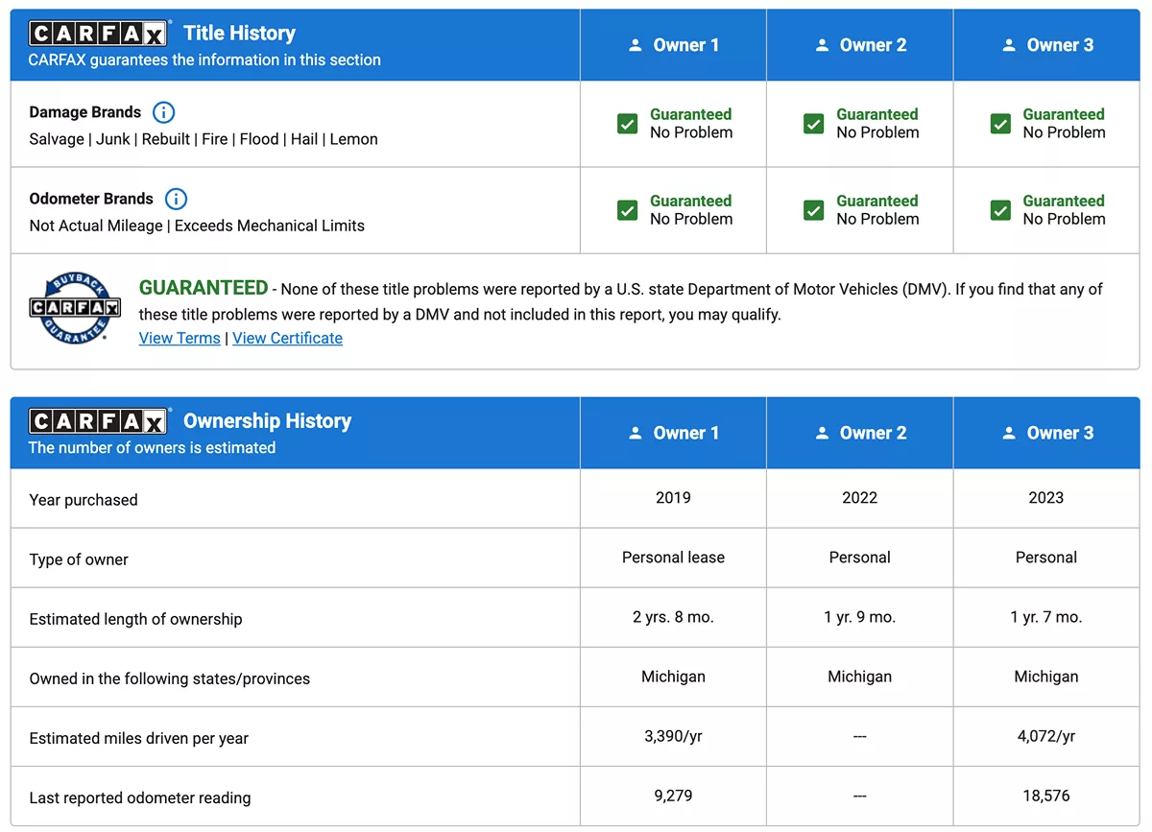Screen dimensions: 1152x832
Task: Click Owner 3 Damage Brands green checkmark
Action: tap(1000, 124)
